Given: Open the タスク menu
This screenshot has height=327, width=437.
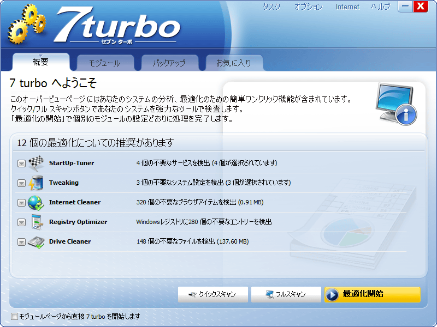Looking at the screenshot, I should click(x=271, y=7).
